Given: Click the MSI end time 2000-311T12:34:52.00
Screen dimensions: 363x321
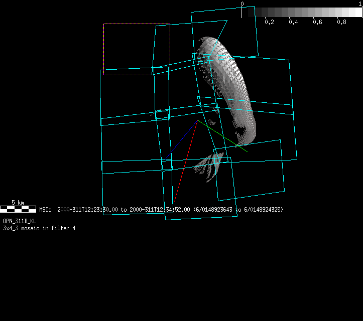Looking at the screenshot, I should (160, 210).
